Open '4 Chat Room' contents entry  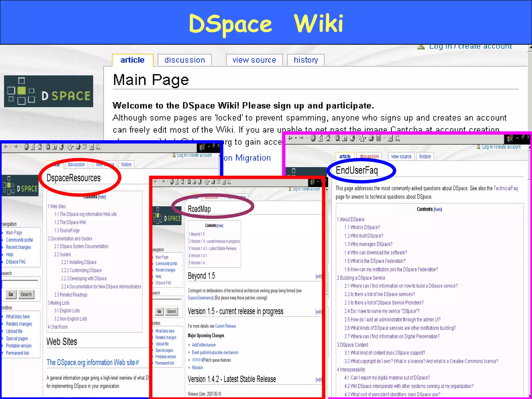(x=58, y=327)
